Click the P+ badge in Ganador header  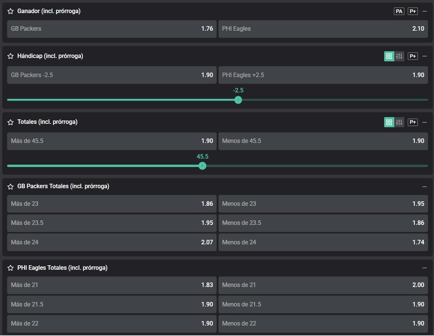[413, 11]
